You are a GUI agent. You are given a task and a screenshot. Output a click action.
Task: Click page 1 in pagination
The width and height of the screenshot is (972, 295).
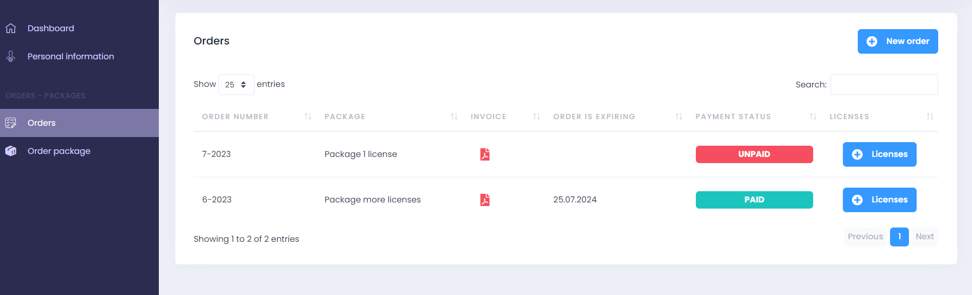[899, 237]
